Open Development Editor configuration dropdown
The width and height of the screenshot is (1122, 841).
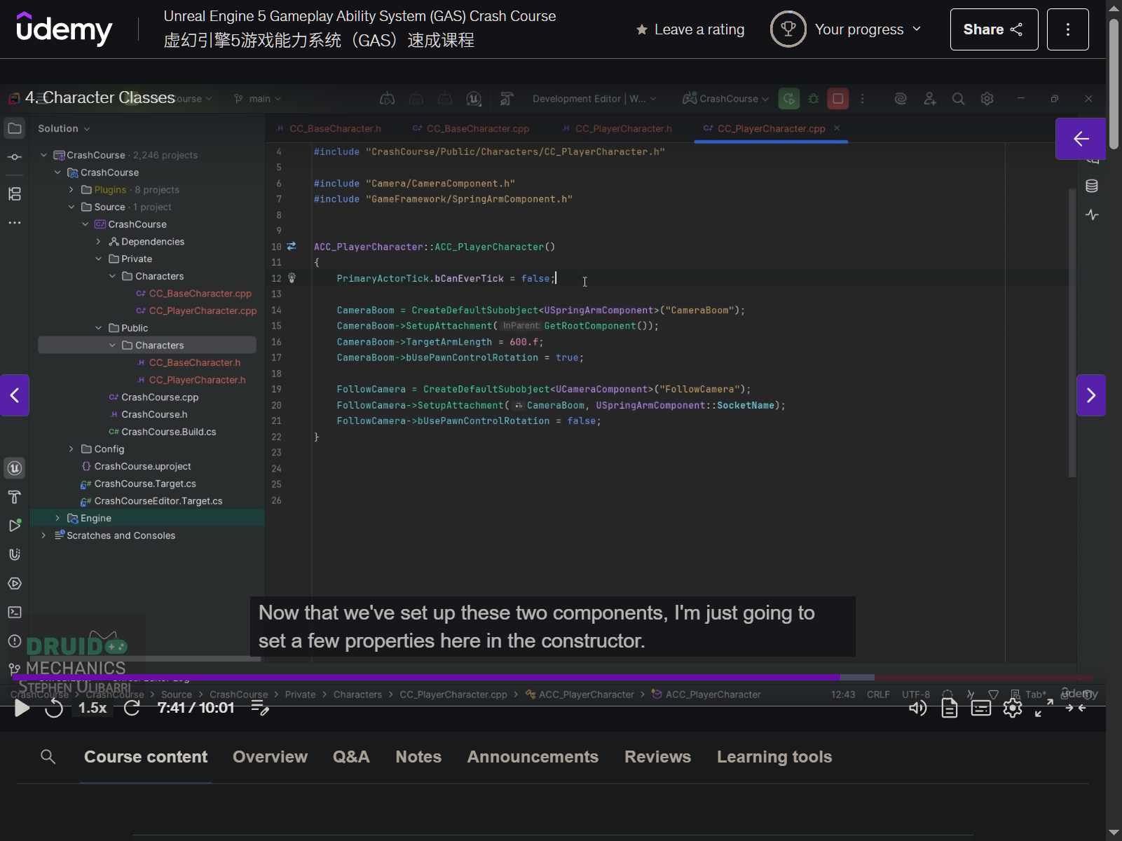click(594, 99)
